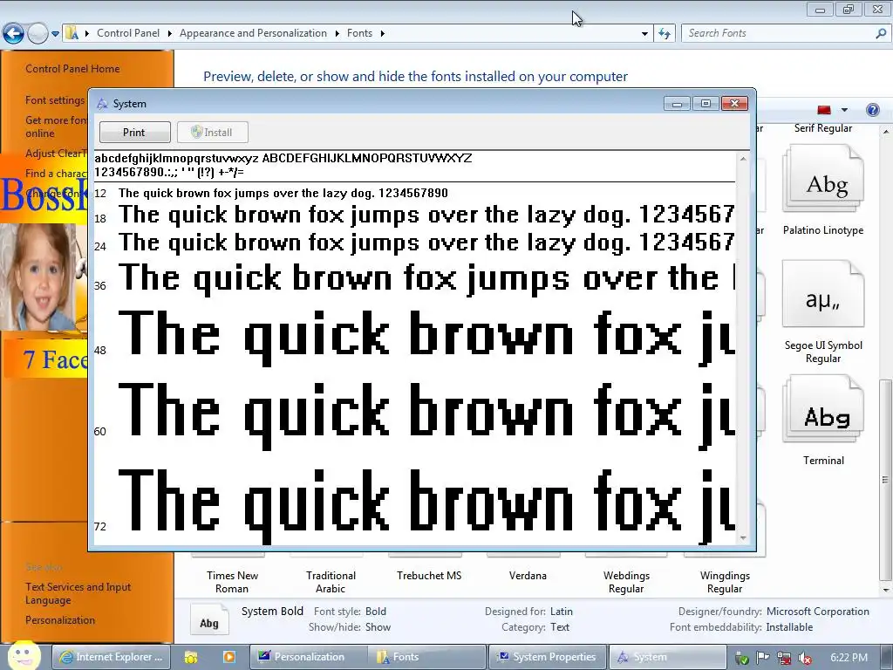Click the Fonts list scrollbar up arrow
This screenshot has width=893, height=670.
[x=886, y=133]
